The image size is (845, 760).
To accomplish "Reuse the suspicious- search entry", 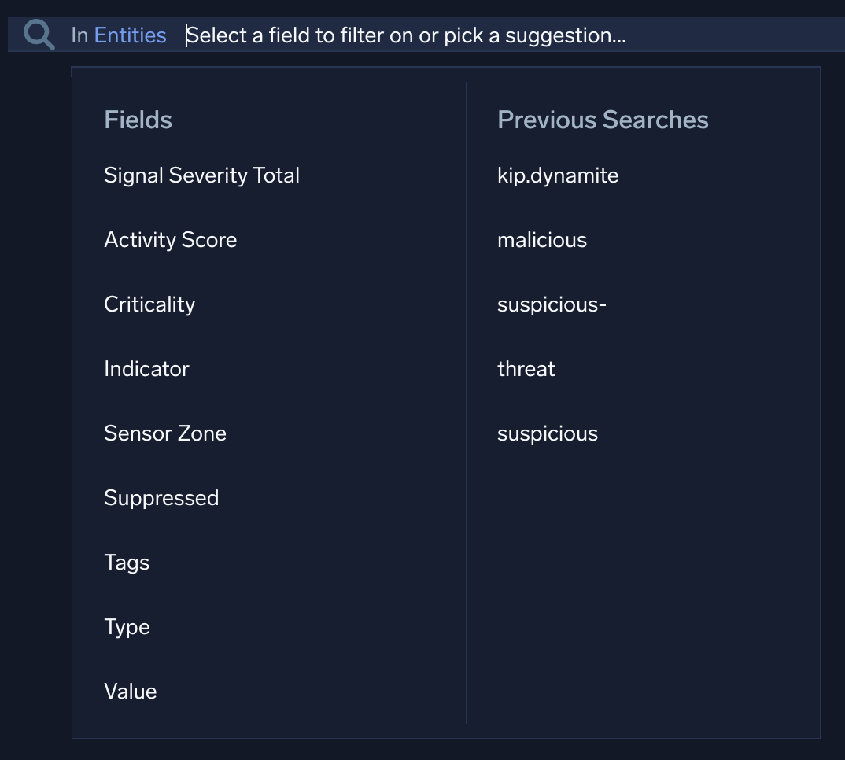I will click(x=551, y=304).
